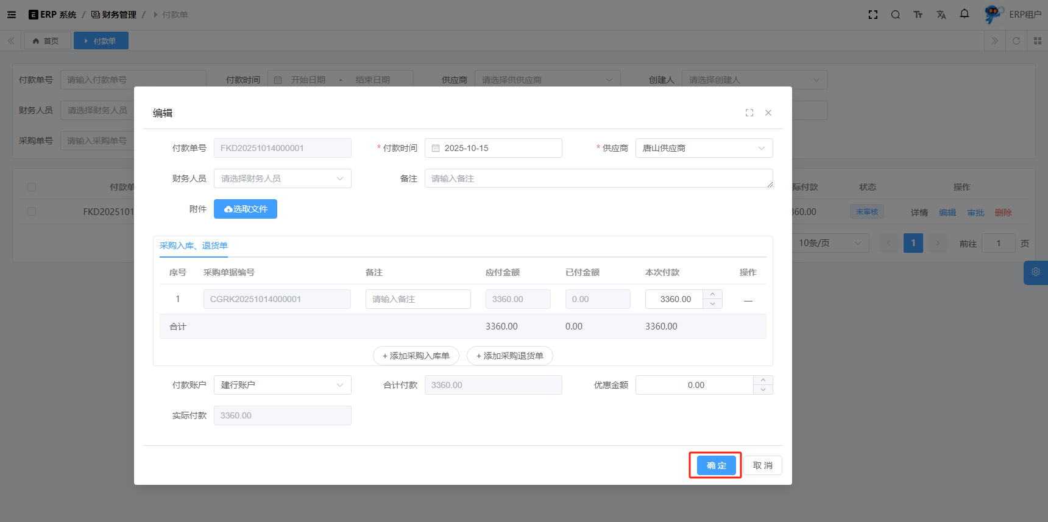Open the language translation icon
The height and width of the screenshot is (522, 1048).
(941, 15)
